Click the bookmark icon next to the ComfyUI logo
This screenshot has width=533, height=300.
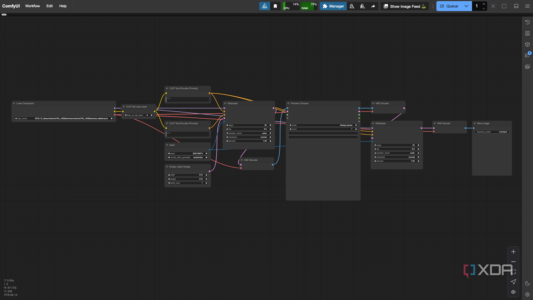click(x=275, y=6)
